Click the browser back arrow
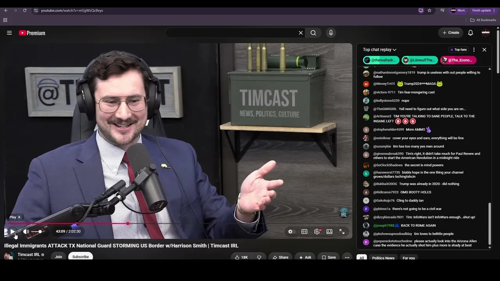 pos(6,11)
